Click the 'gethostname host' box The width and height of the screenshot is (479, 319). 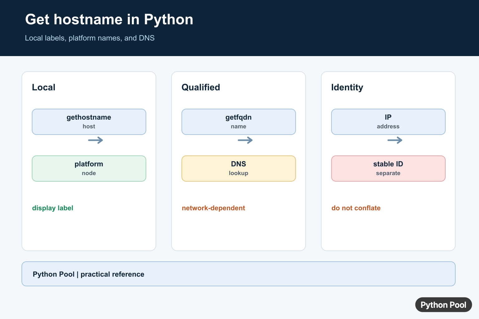click(x=89, y=122)
